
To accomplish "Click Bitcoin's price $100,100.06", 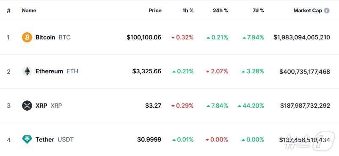I will pyautogui.click(x=144, y=37).
